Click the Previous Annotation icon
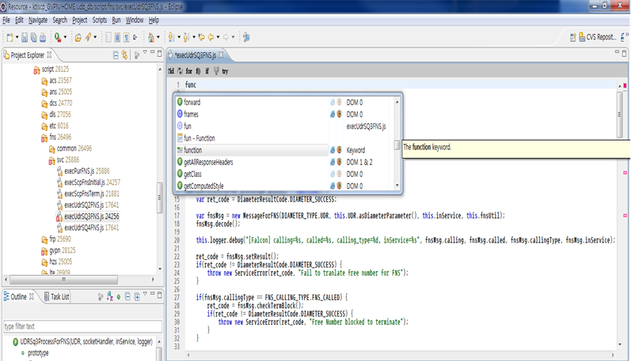This screenshot has height=361, width=631. click(x=186, y=37)
